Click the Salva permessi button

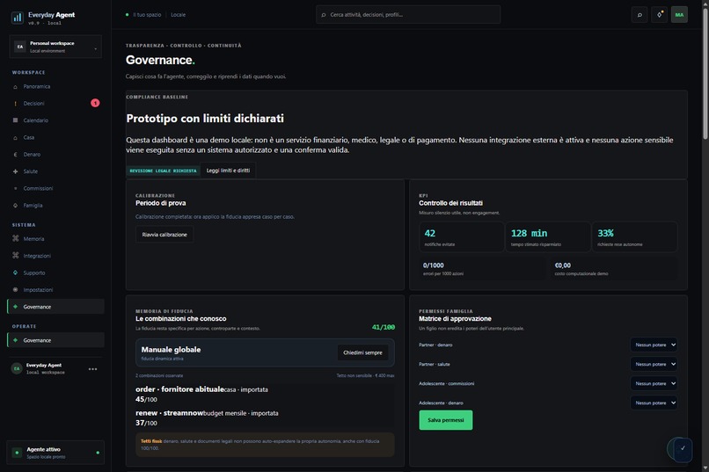pos(446,420)
